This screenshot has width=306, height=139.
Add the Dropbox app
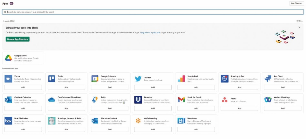[153, 108]
